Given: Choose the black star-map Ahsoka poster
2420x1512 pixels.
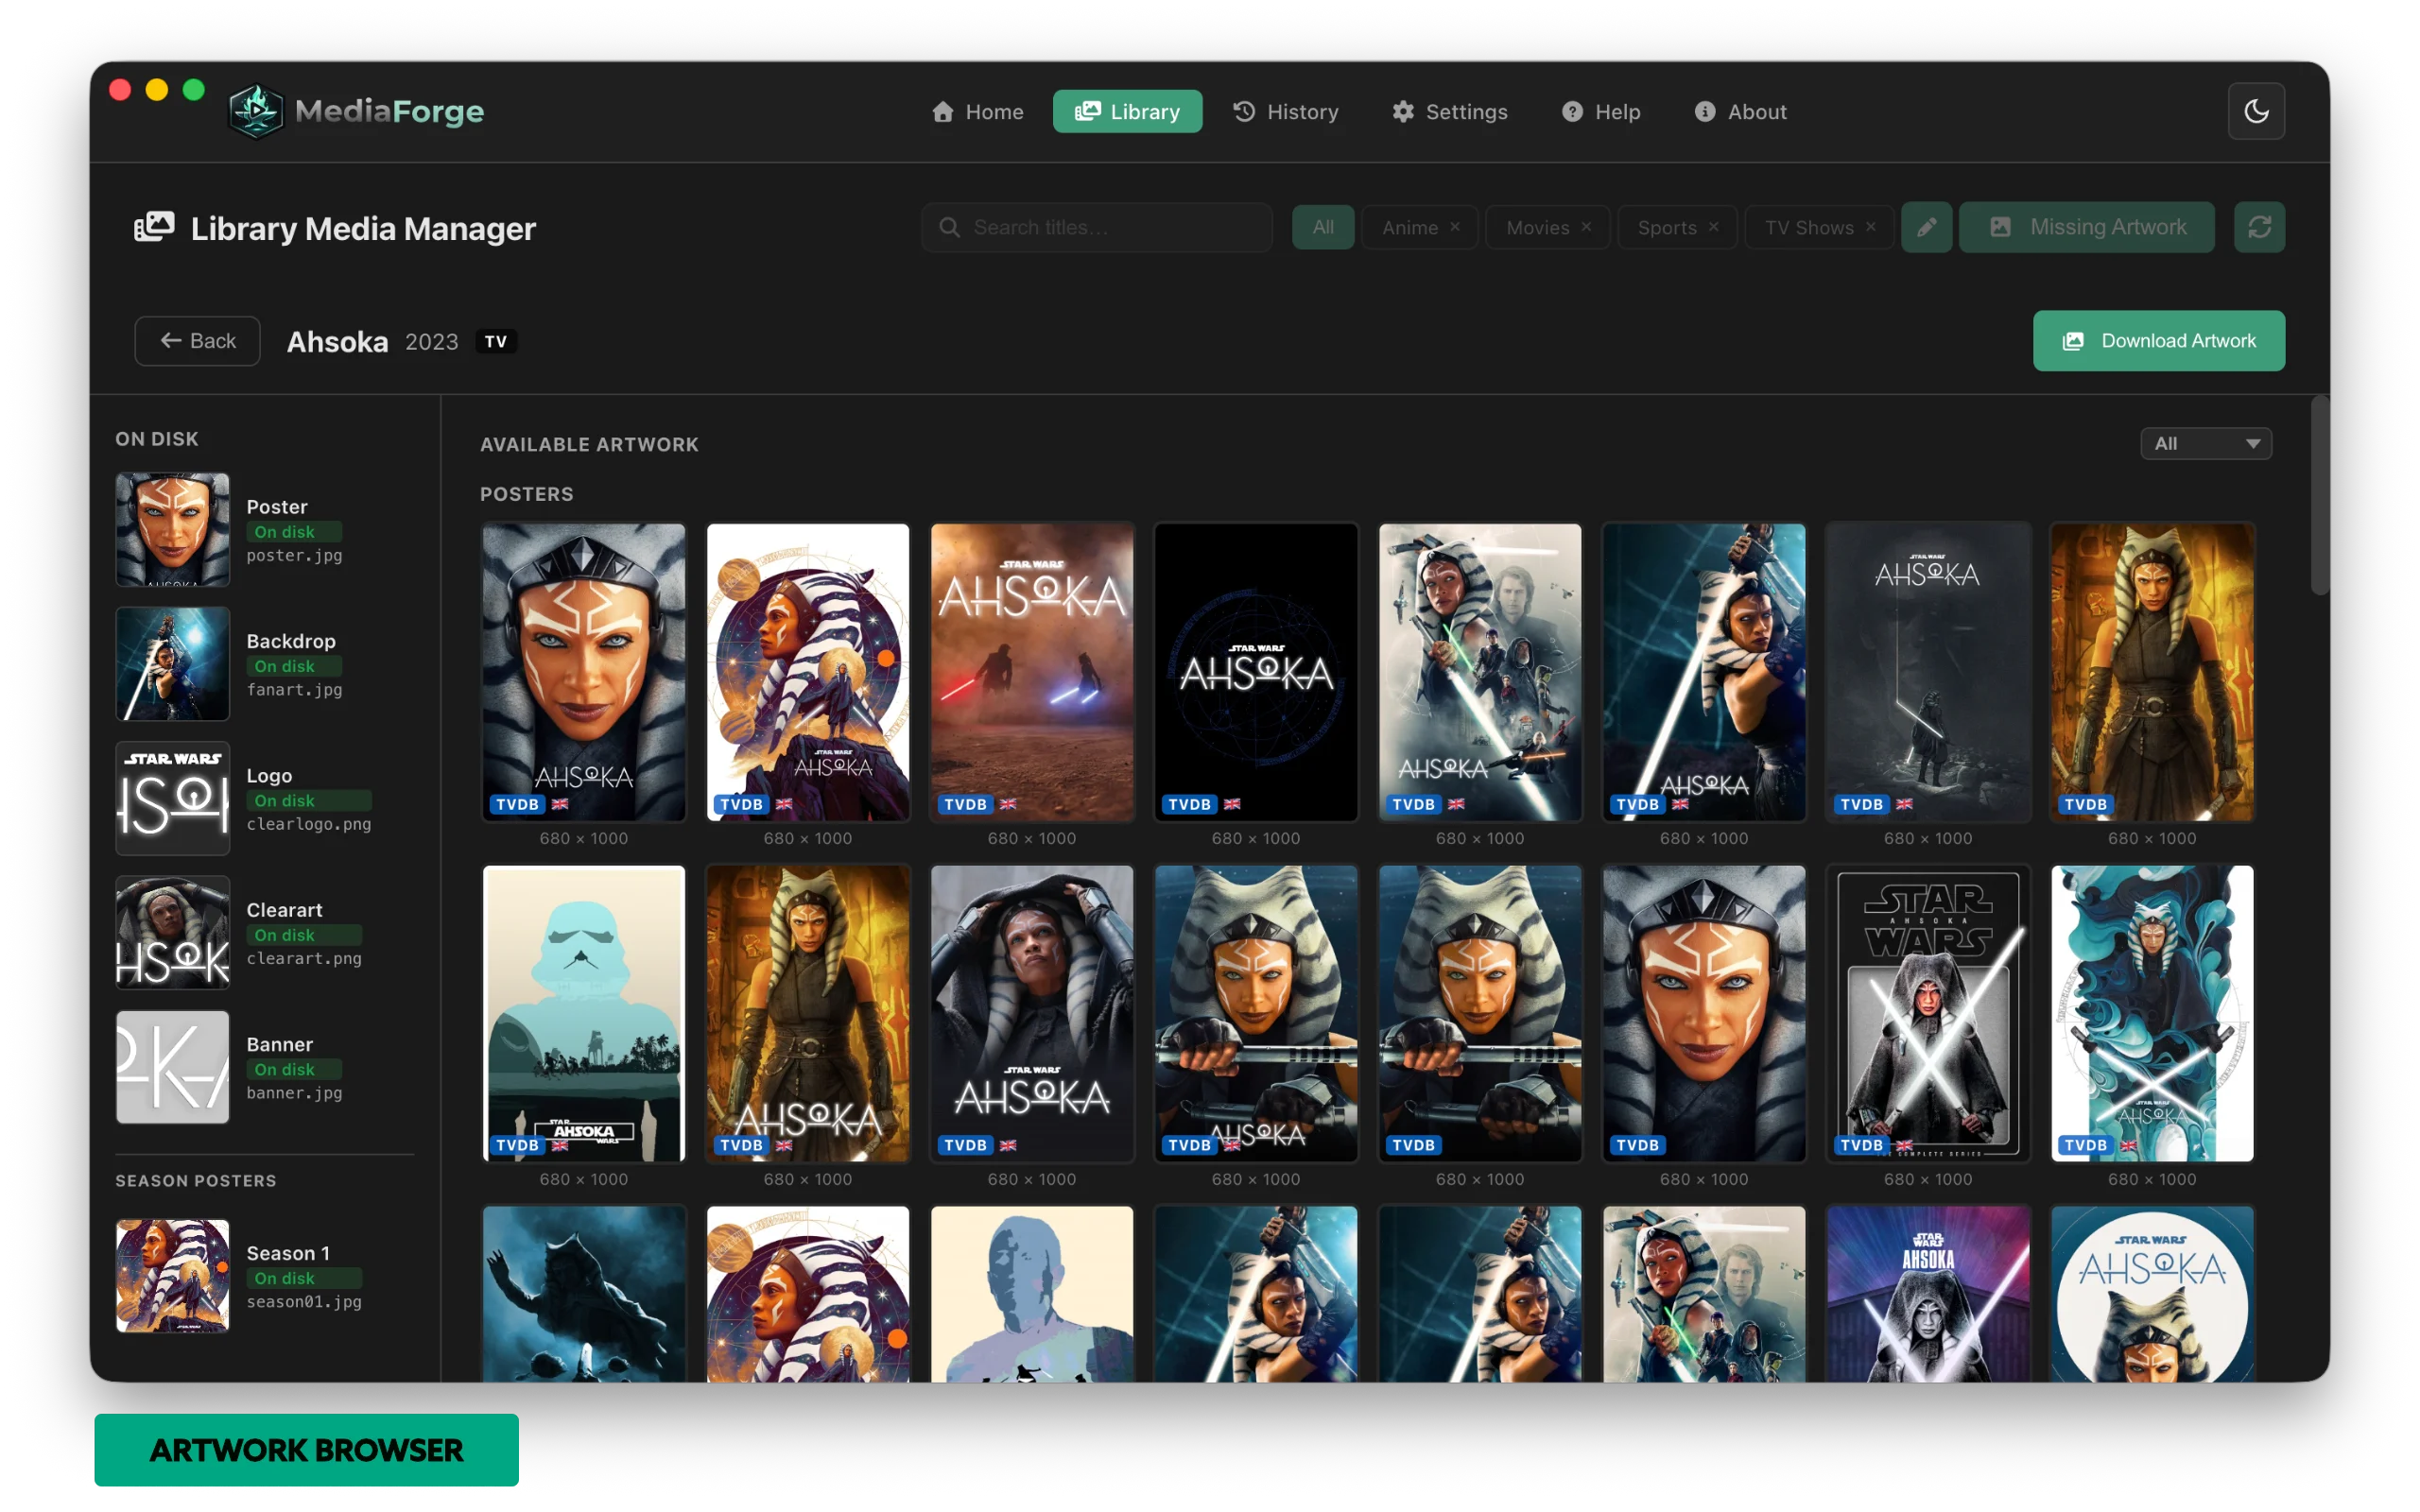Looking at the screenshot, I should (1256, 672).
